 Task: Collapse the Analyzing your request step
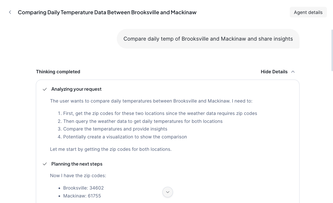click(76, 89)
